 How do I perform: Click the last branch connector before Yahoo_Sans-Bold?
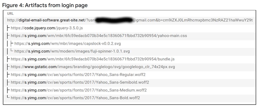8,97
